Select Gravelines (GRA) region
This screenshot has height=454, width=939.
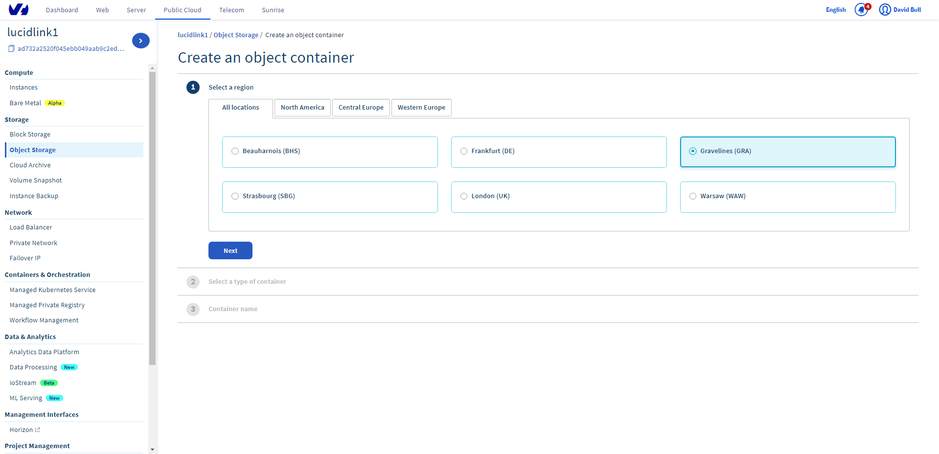[x=788, y=152]
